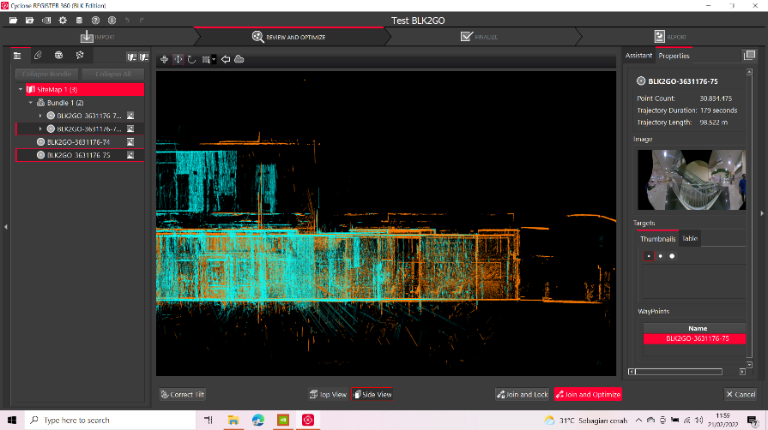Switch to Side View
This screenshot has width=768, height=430.
[372, 394]
